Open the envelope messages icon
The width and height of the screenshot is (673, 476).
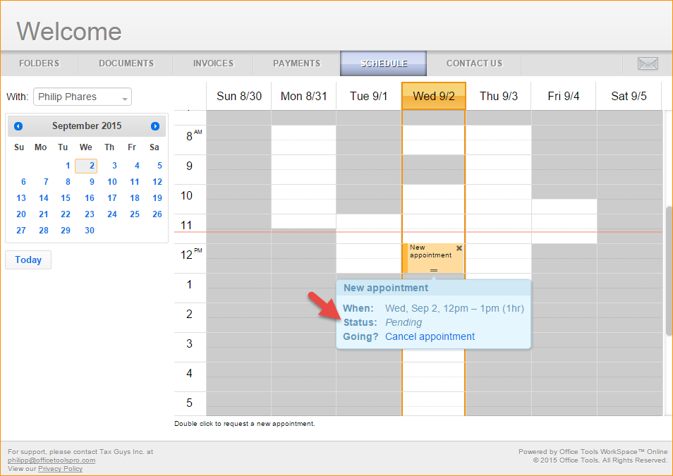(647, 63)
